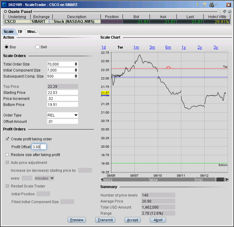The image size is (234, 227).
Task: Switch to the TIF tab
Action: tap(20, 32)
